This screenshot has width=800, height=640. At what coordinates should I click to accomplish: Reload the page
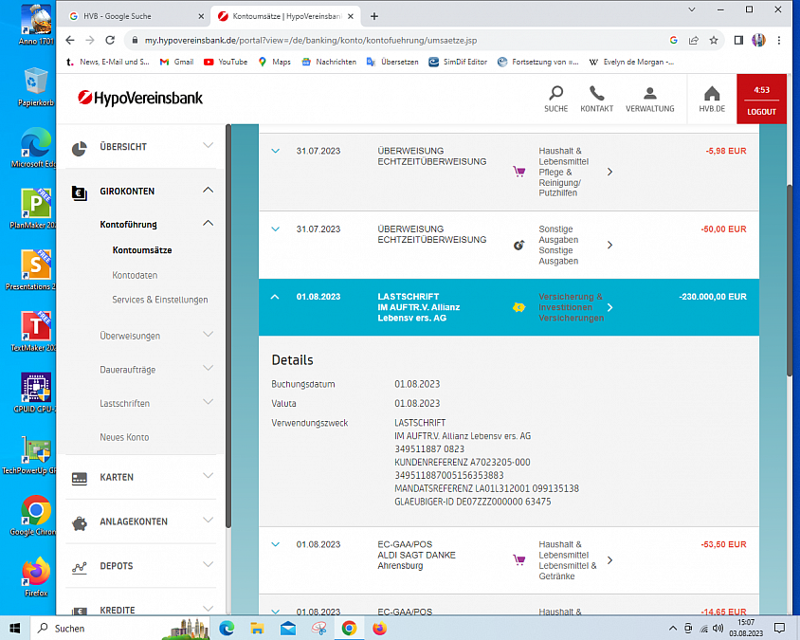(110, 40)
